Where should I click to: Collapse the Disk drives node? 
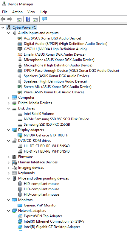[x=9, y=108]
